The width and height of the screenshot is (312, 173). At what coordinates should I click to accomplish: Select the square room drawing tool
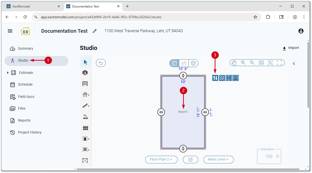point(85,84)
